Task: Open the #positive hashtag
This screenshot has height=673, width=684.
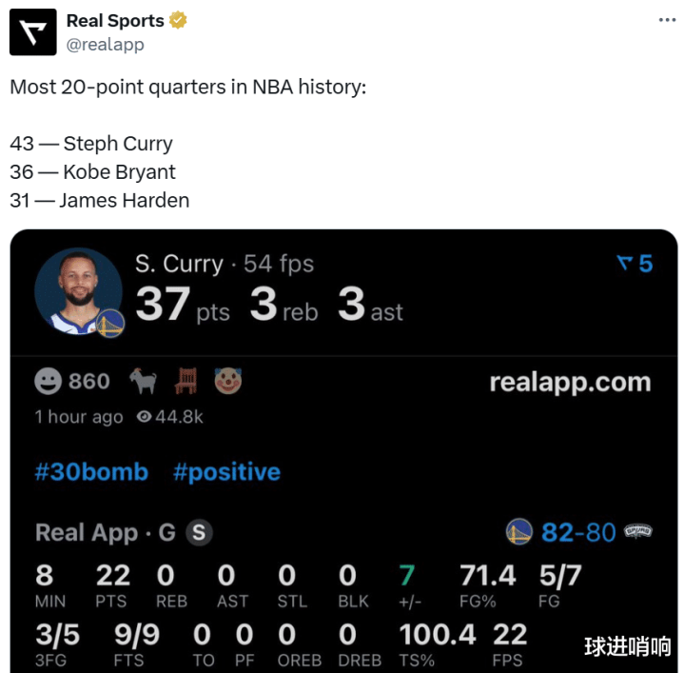Action: pyautogui.click(x=226, y=472)
